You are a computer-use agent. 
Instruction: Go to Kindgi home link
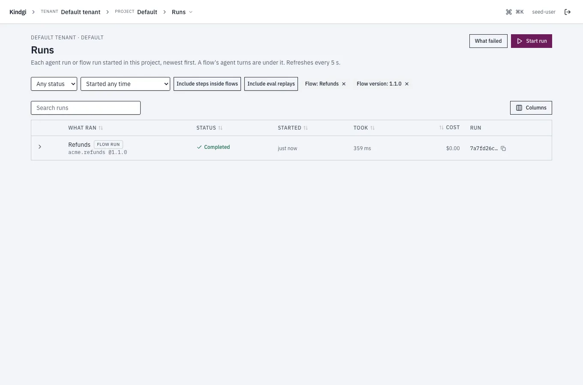pyautogui.click(x=18, y=12)
